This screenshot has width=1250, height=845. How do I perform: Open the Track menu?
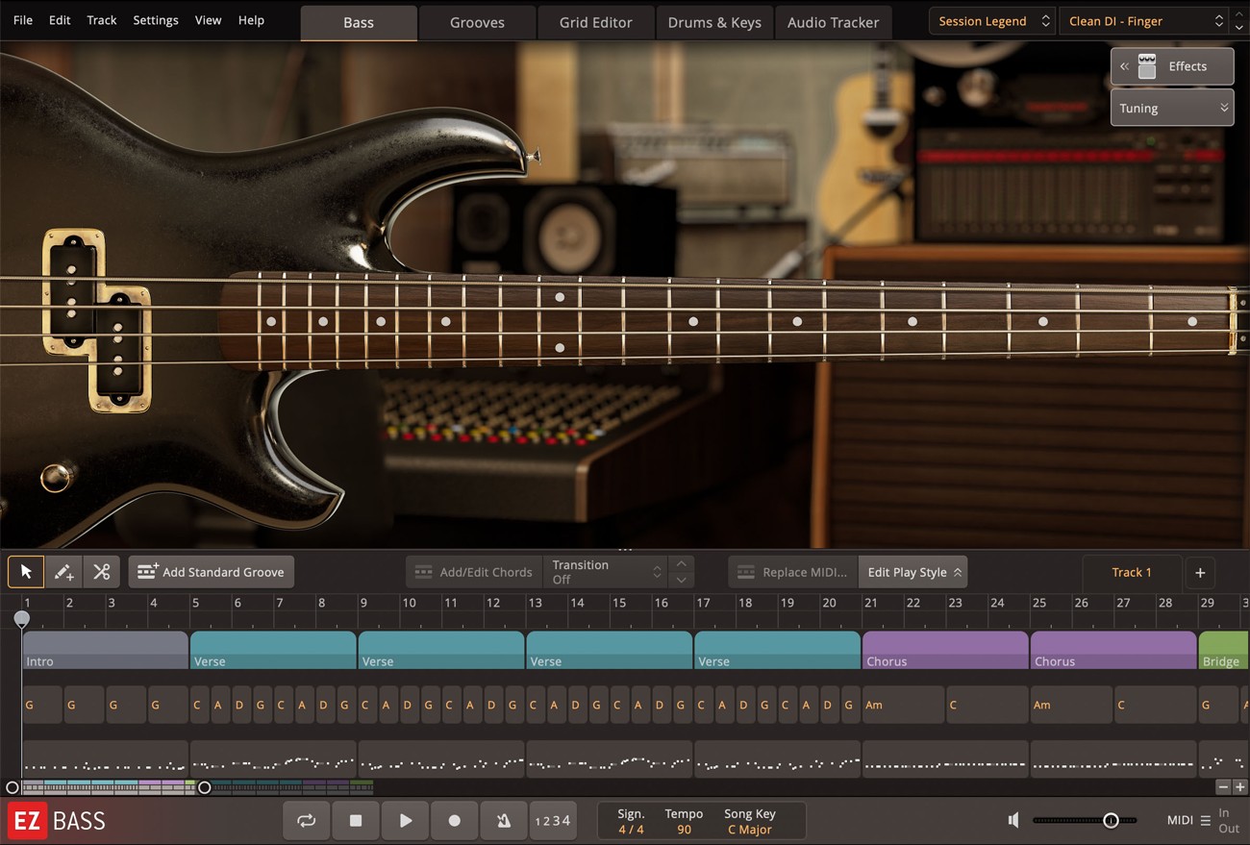pos(102,20)
